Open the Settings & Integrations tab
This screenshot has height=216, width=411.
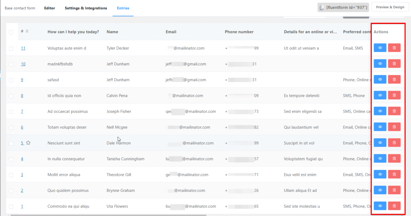(86, 8)
